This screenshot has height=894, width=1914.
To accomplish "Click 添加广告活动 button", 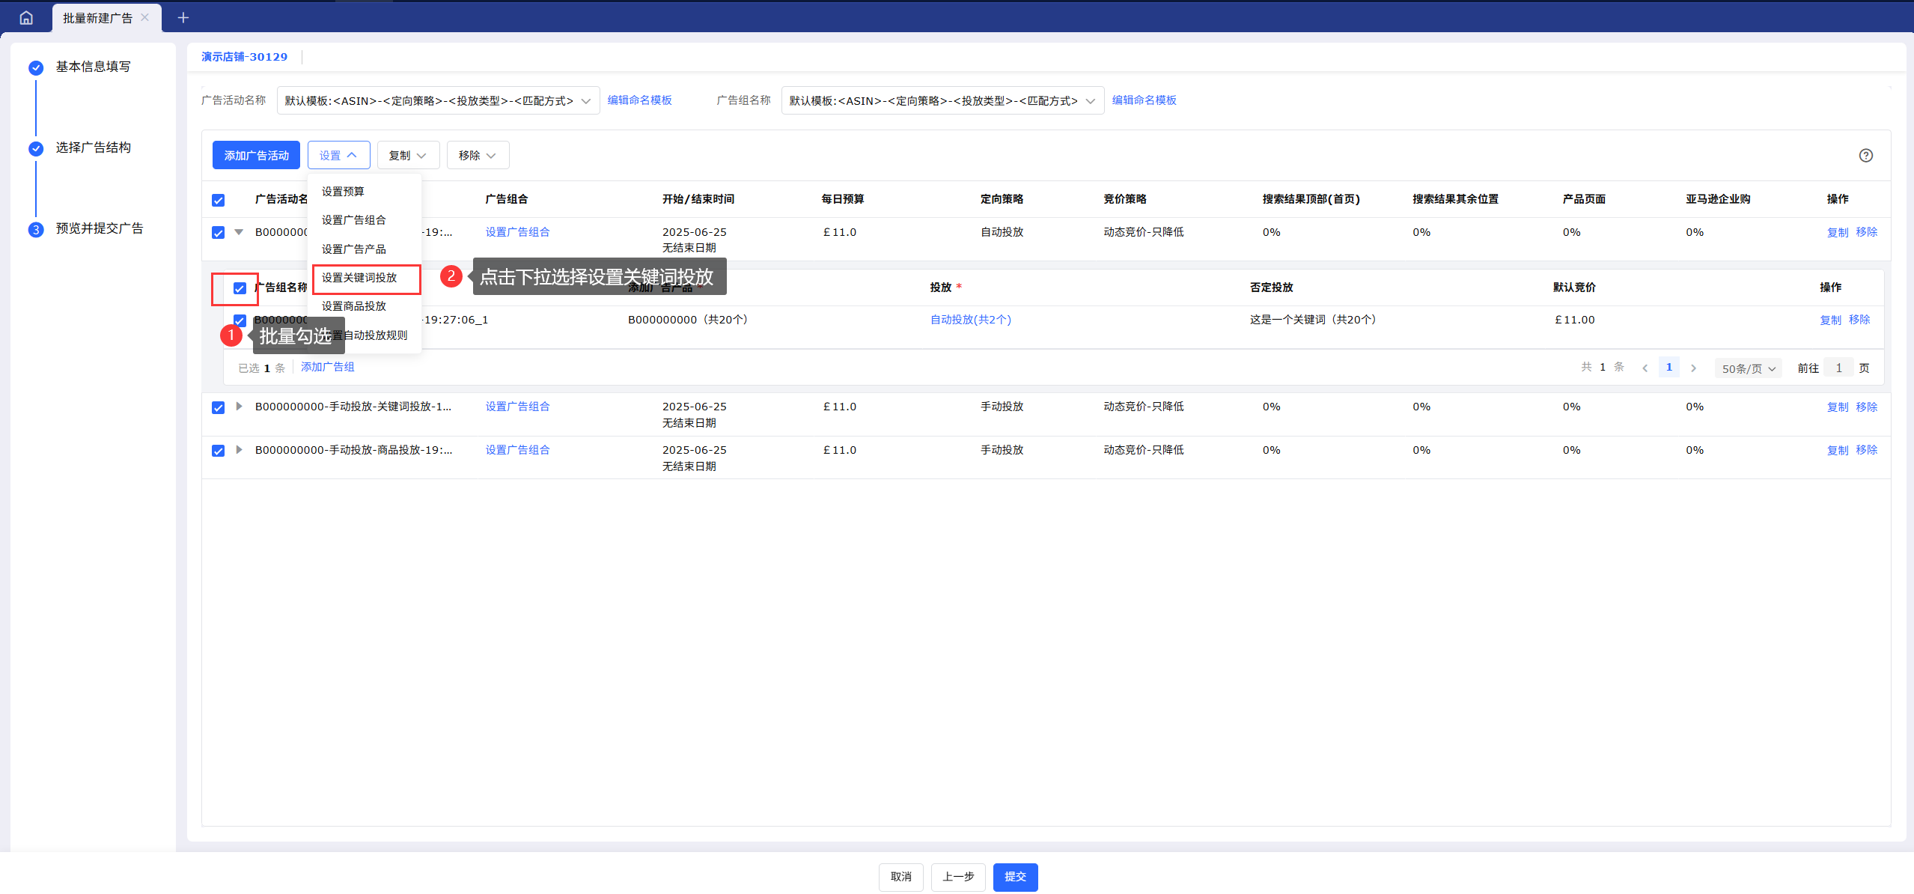I will click(x=256, y=155).
